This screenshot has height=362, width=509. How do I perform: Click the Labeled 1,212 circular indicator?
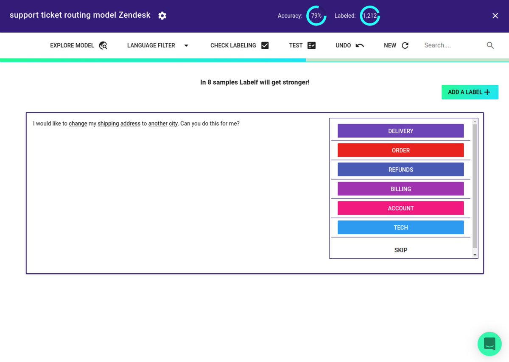(x=370, y=16)
